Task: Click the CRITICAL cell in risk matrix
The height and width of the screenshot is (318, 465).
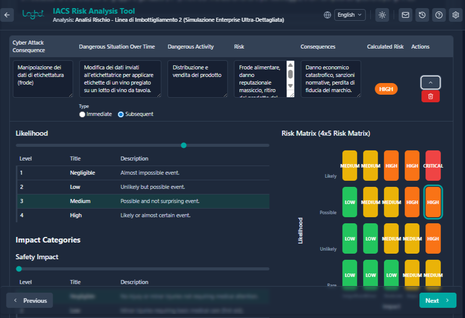Action: [433, 166]
